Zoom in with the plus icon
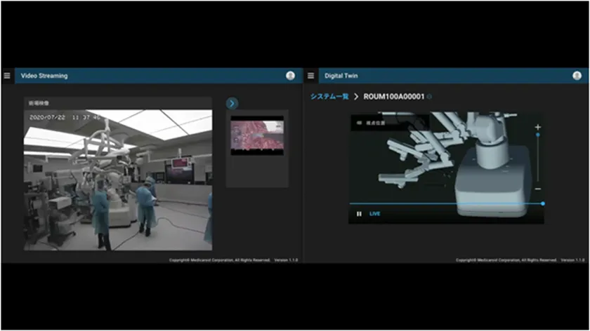Image resolution: width=590 pixels, height=331 pixels. [x=537, y=127]
